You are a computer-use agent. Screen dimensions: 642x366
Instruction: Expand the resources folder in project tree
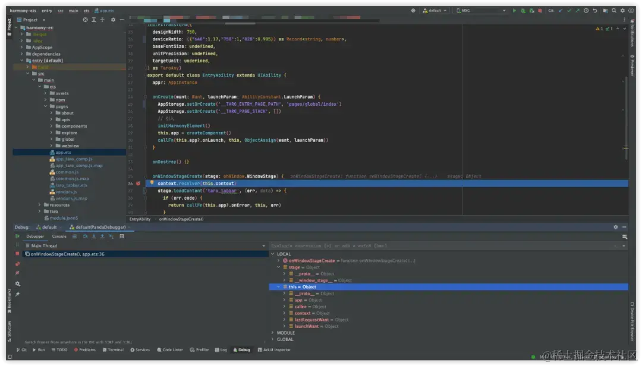(40, 205)
